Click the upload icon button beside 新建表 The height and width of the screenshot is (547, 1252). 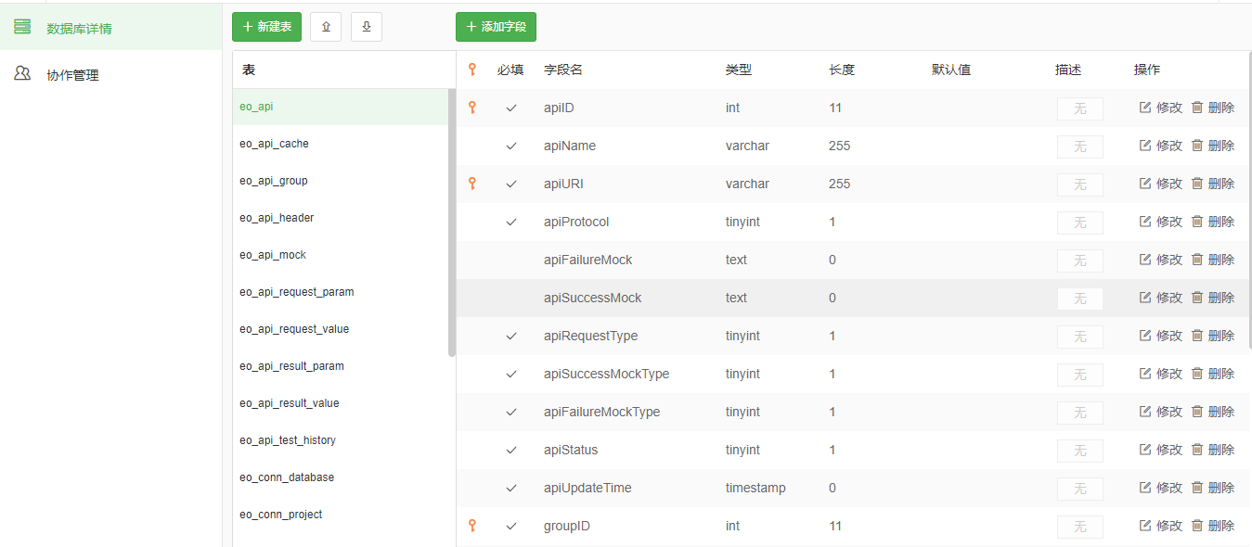pos(326,27)
